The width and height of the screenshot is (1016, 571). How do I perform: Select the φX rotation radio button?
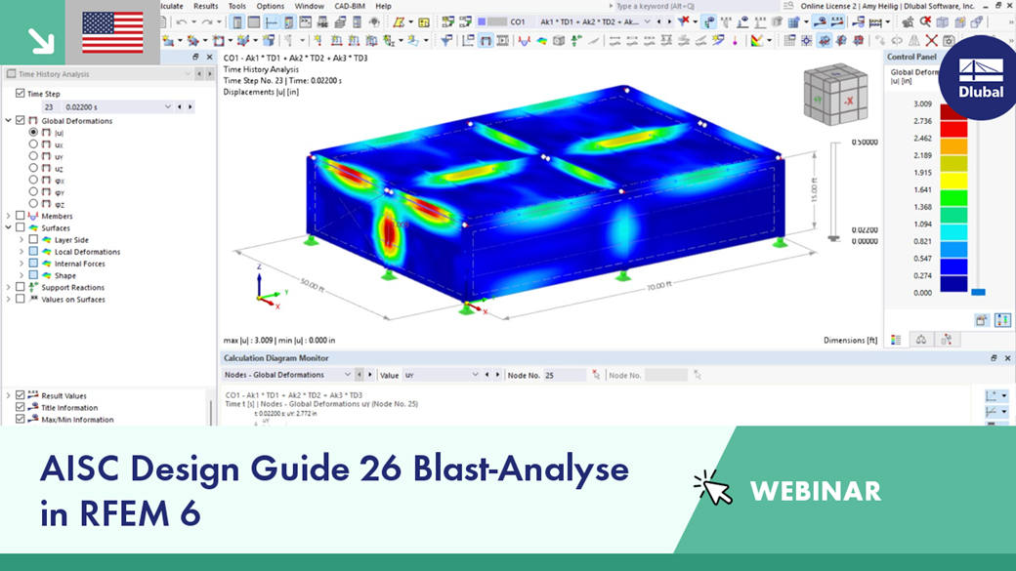tap(33, 180)
